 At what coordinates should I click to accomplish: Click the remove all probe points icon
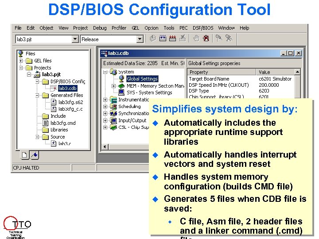(229, 39)
